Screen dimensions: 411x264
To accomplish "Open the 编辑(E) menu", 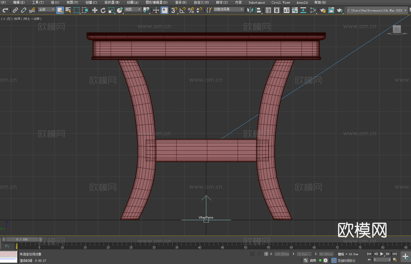I will 19,2.
